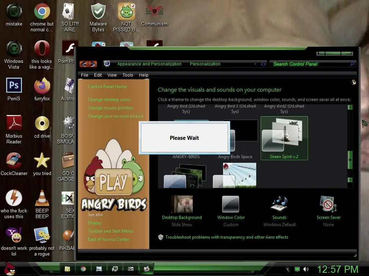
Task: Open the Window Color swatch
Action: click(231, 204)
